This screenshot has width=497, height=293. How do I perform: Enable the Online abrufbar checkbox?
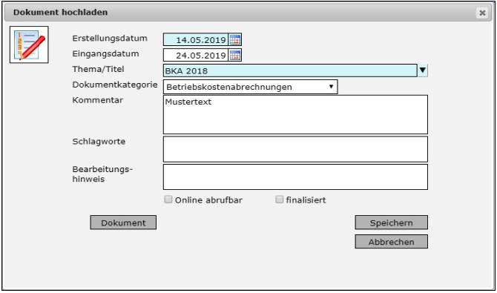(x=168, y=200)
